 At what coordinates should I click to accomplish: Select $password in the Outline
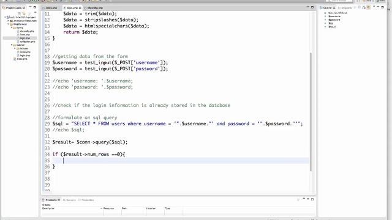[x=334, y=20]
